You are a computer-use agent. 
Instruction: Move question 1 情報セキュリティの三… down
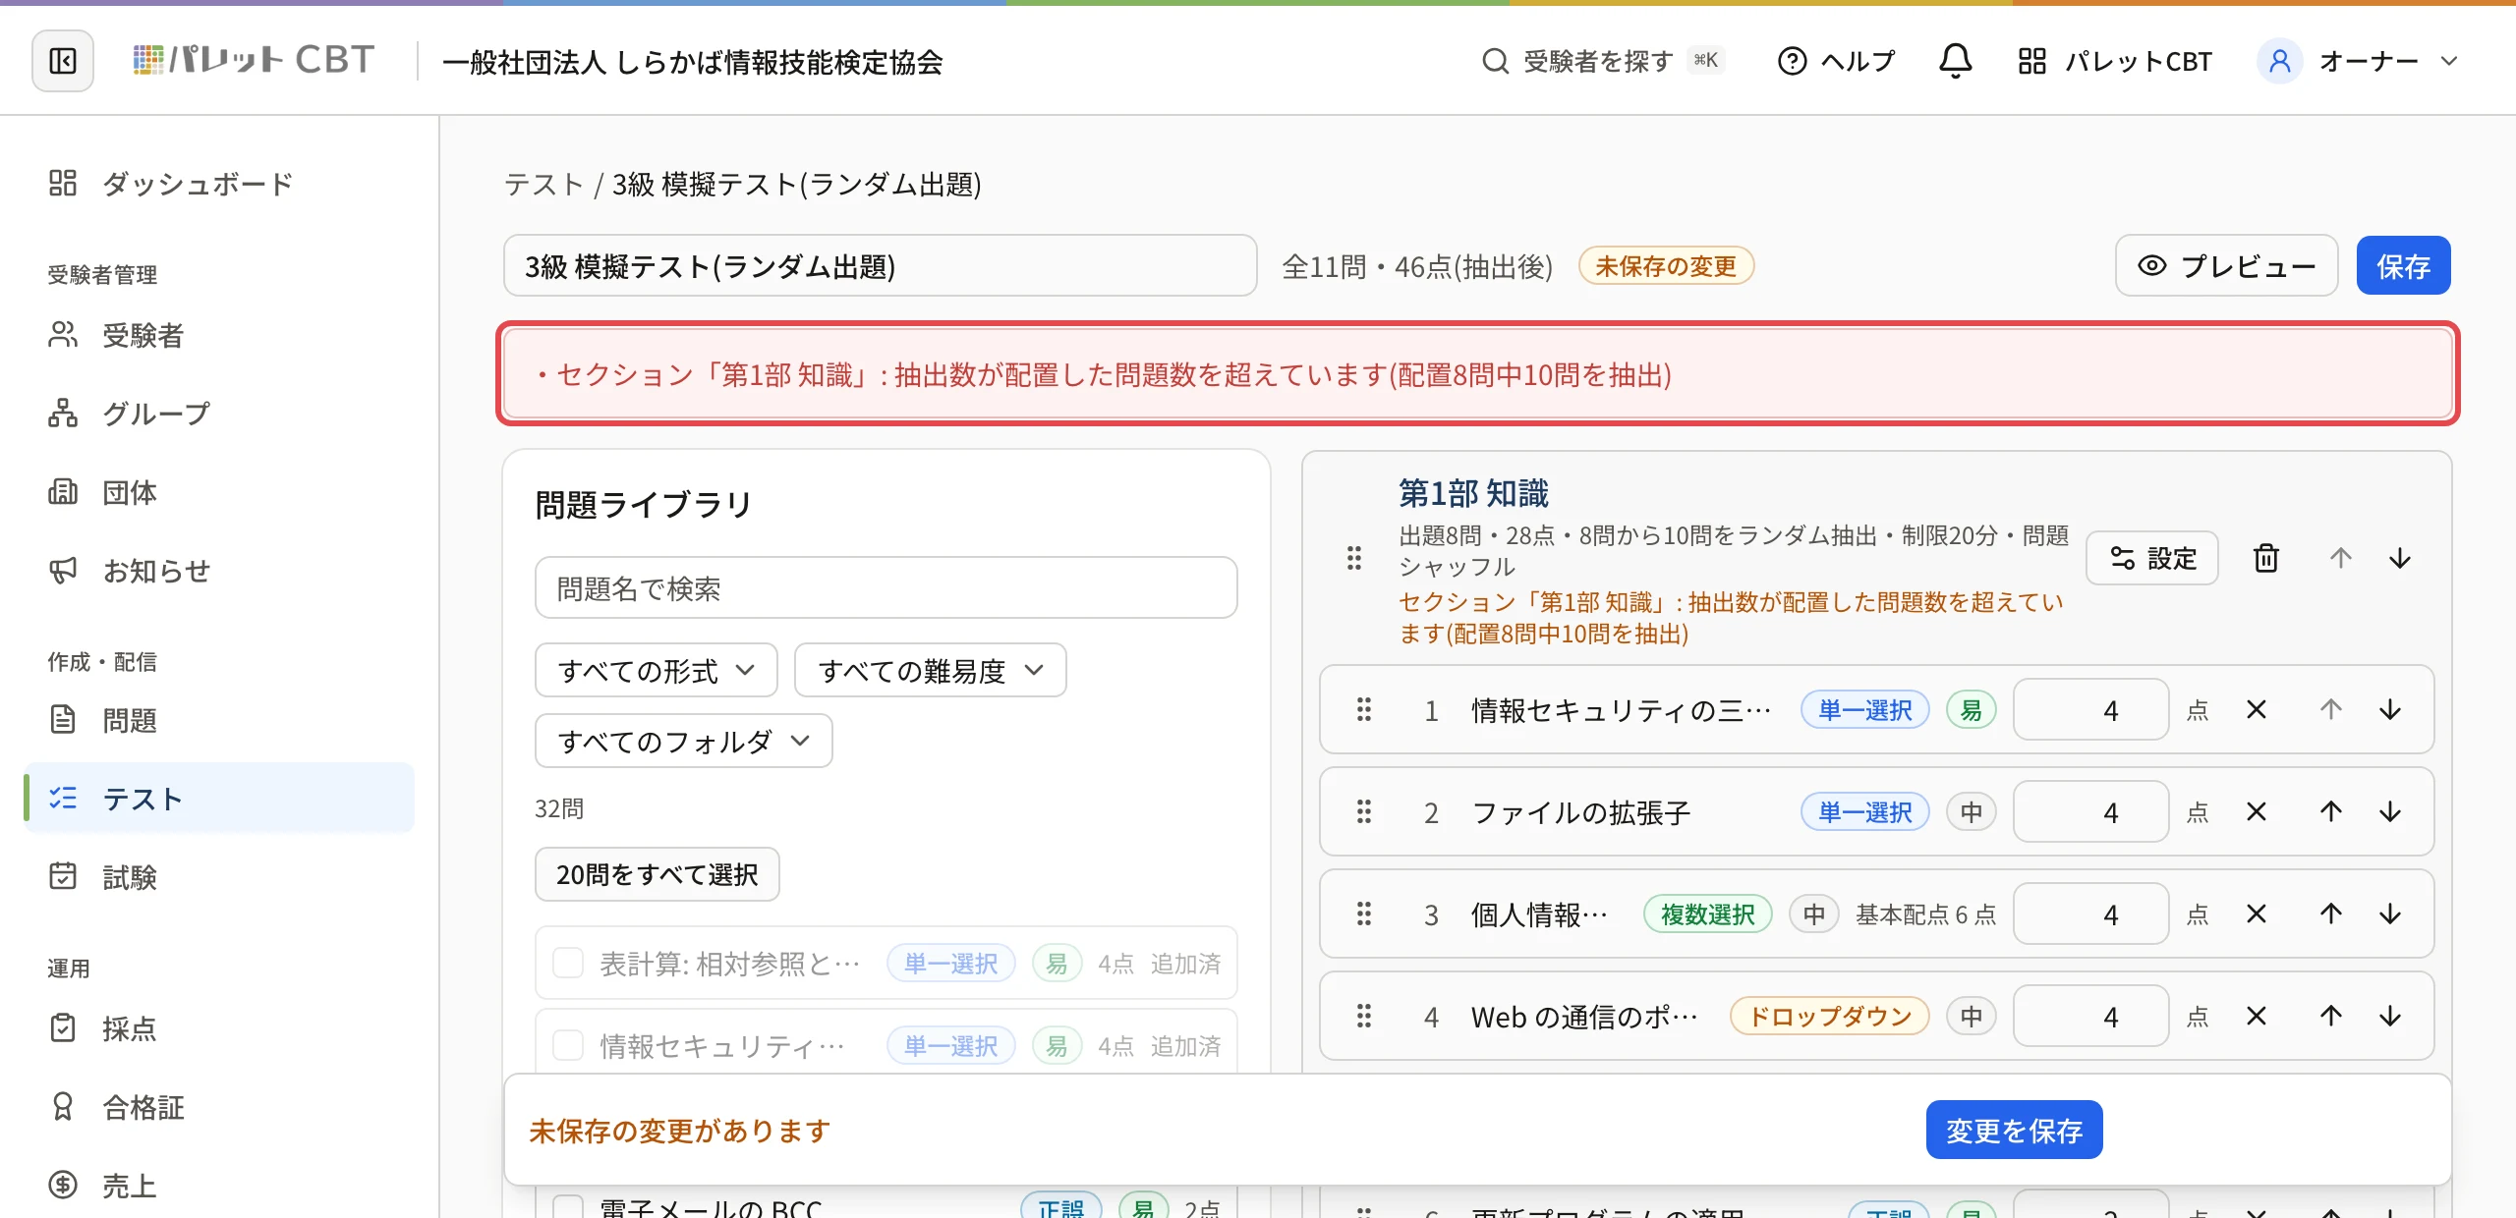click(2390, 709)
